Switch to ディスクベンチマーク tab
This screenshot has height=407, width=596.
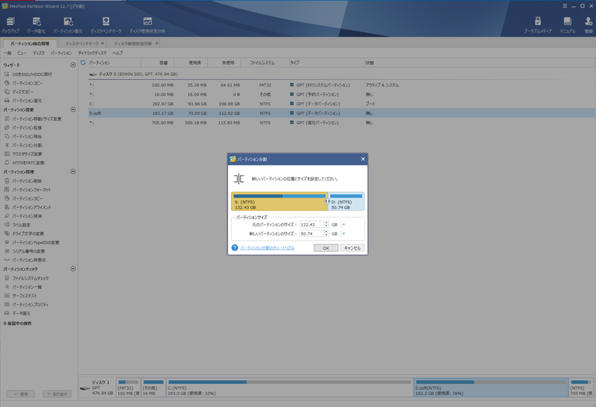81,43
